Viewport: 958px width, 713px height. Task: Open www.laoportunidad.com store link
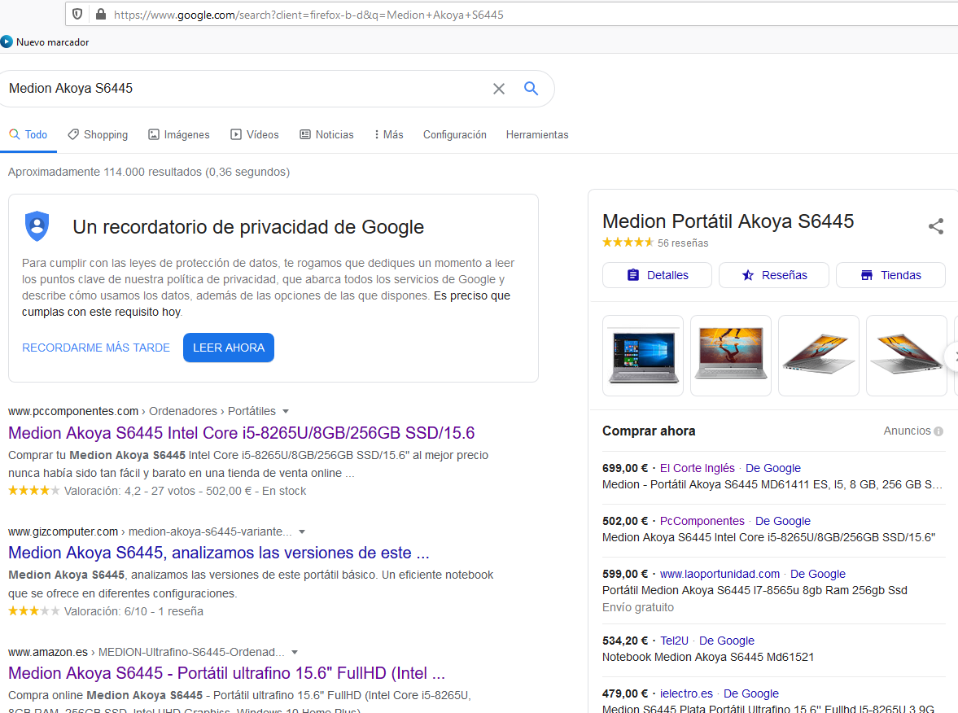(x=720, y=574)
